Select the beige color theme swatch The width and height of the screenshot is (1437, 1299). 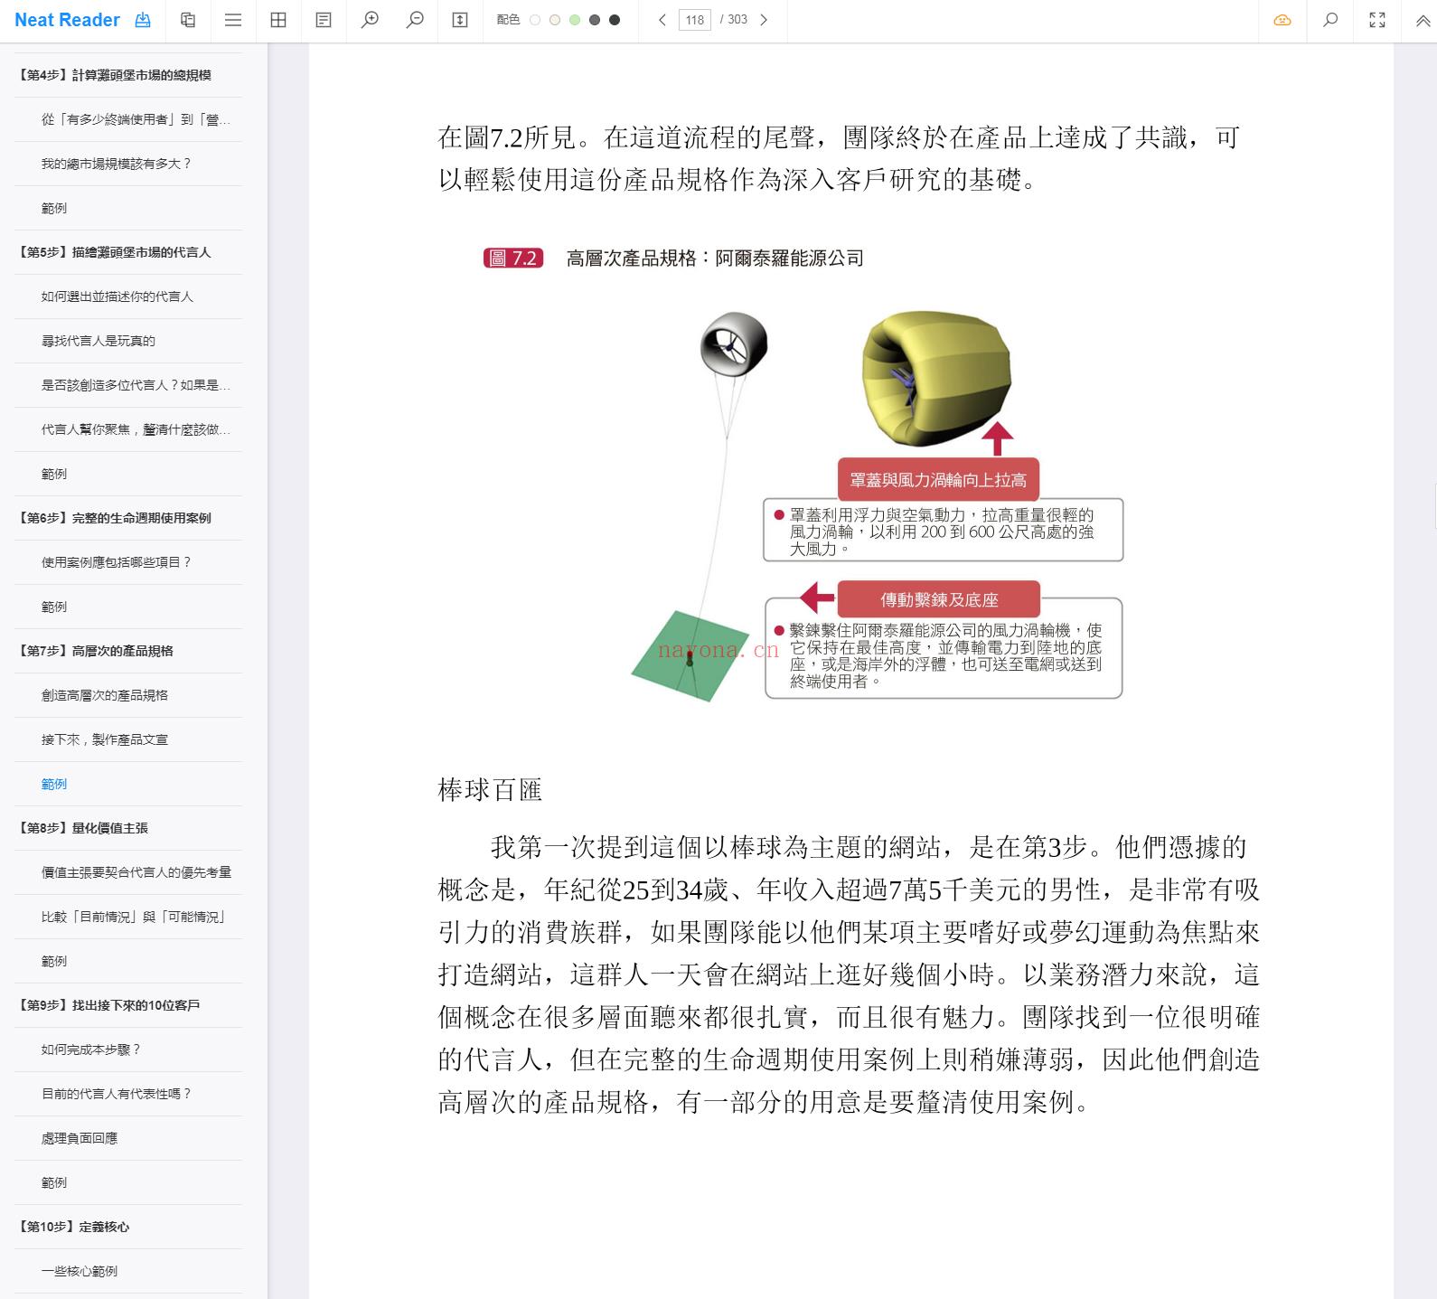pyautogui.click(x=555, y=20)
